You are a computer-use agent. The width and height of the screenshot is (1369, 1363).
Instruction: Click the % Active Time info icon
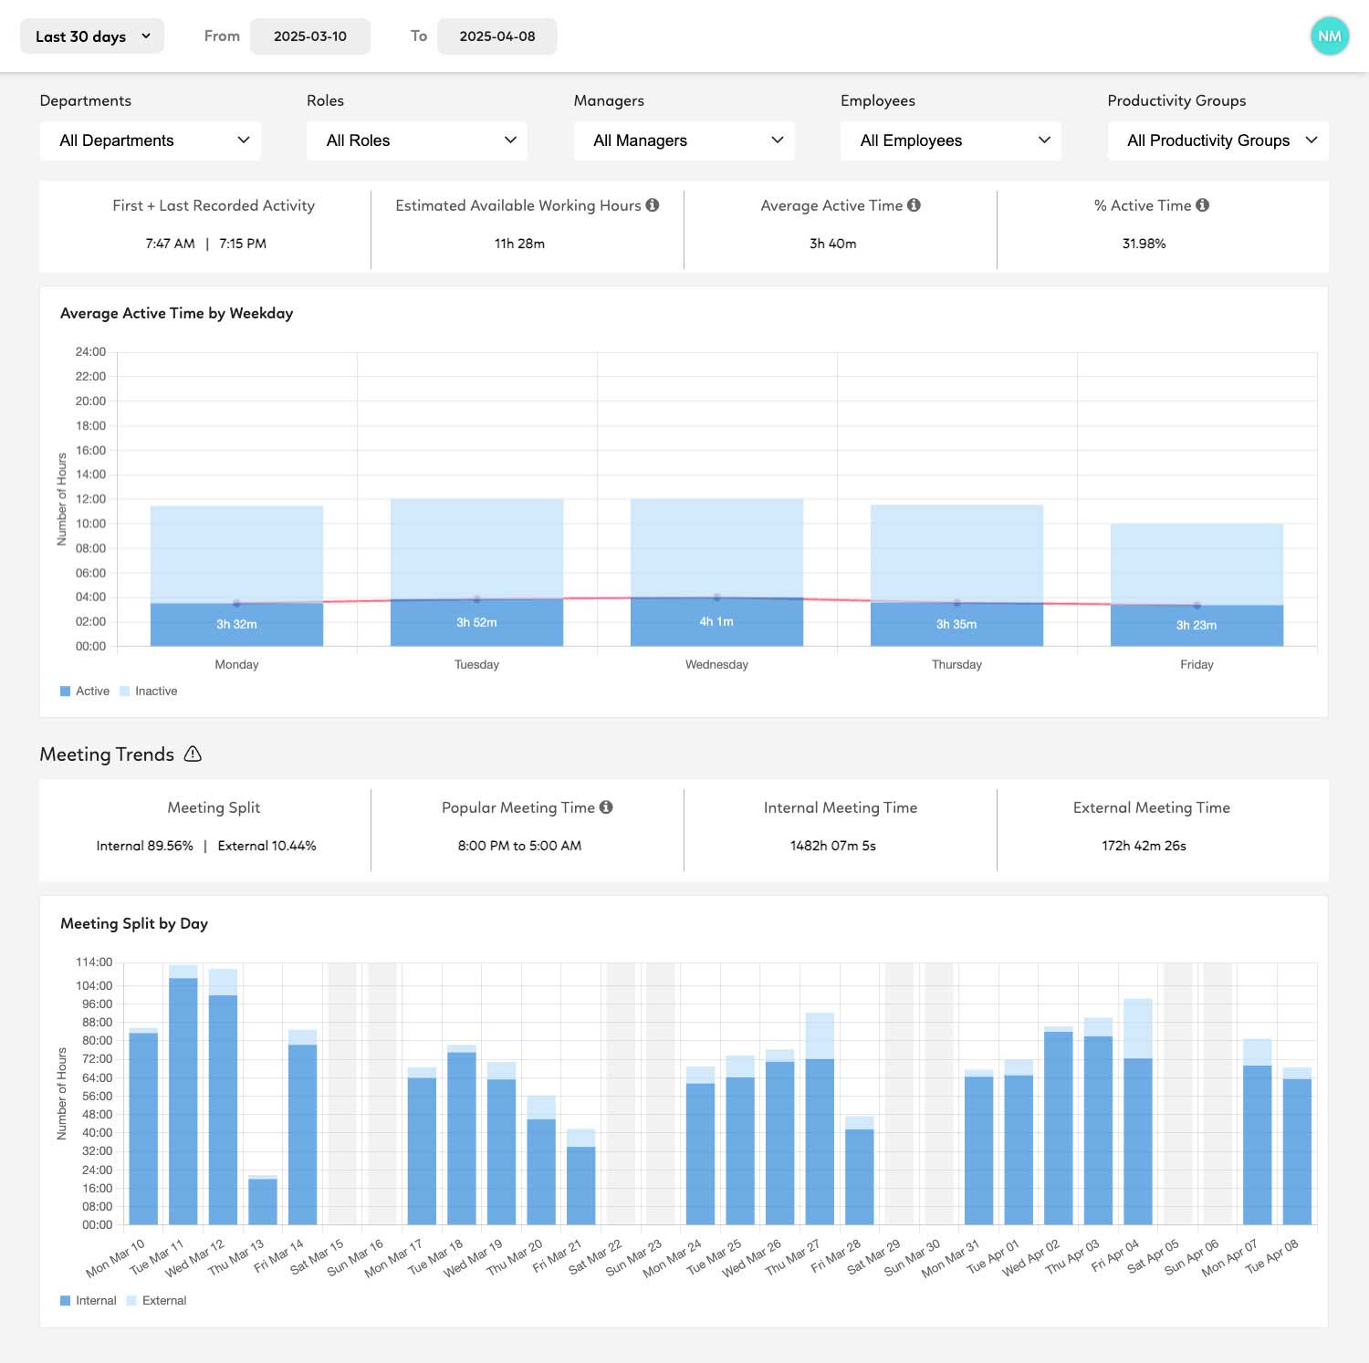1204,205
